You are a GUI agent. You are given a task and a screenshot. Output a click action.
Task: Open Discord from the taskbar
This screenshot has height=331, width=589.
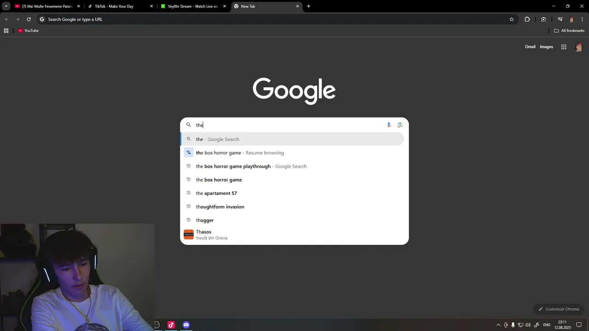click(x=186, y=325)
